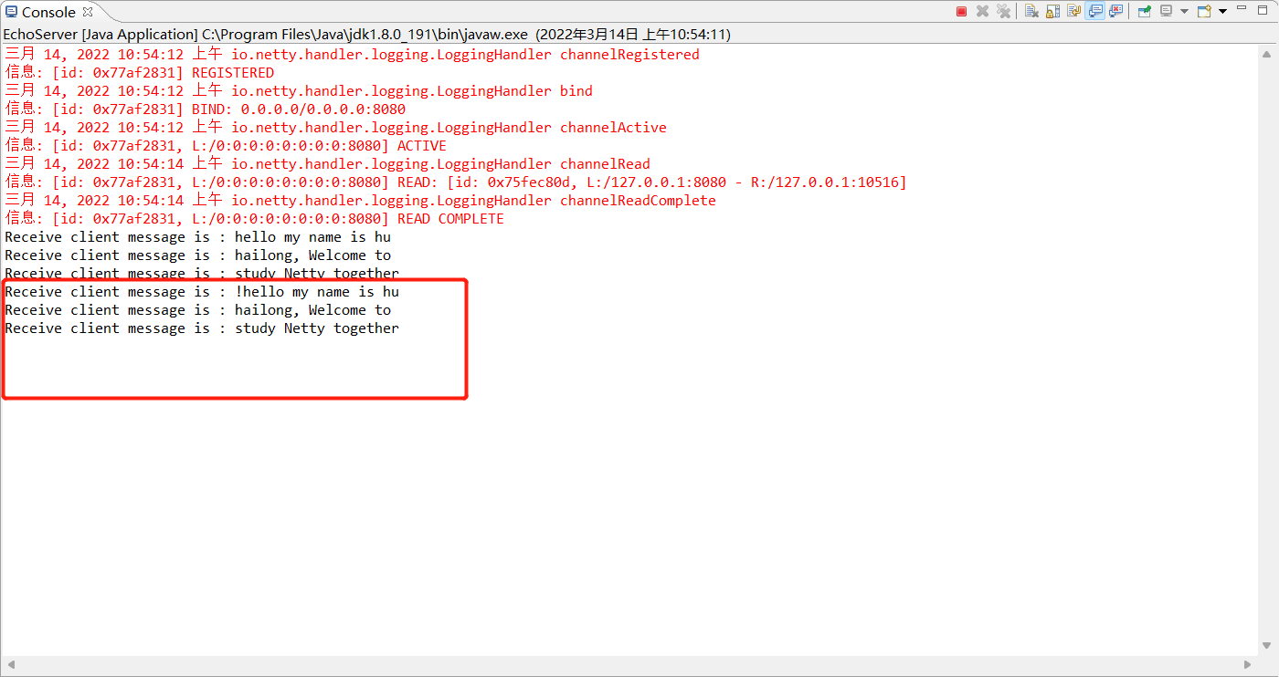Remove all terminated launches double-X icon

[x=1003, y=11]
